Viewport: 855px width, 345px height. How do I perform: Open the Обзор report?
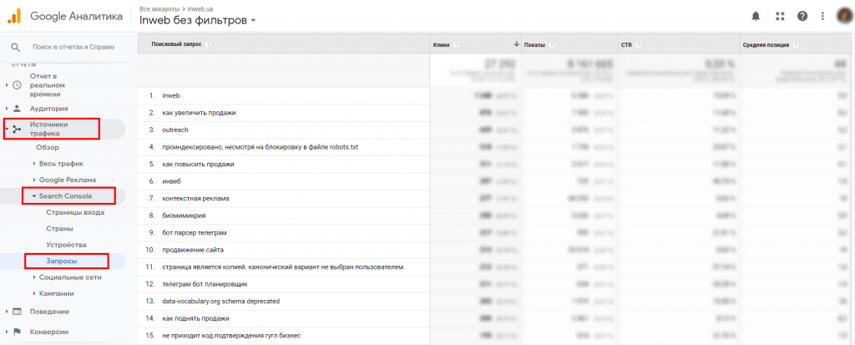coord(48,147)
